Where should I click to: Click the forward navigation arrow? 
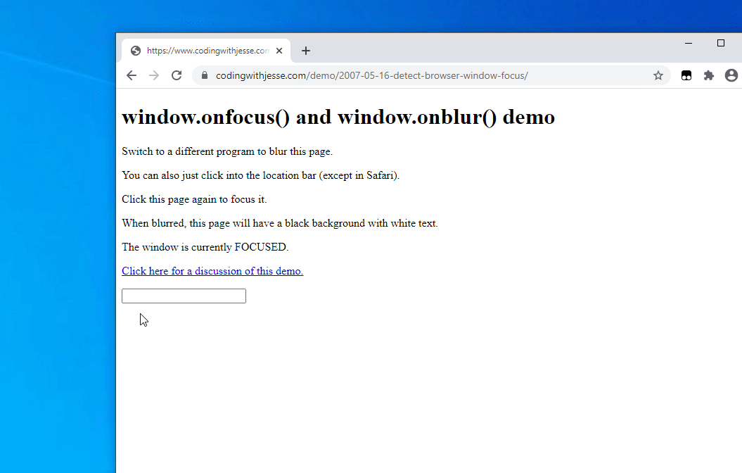tap(154, 75)
